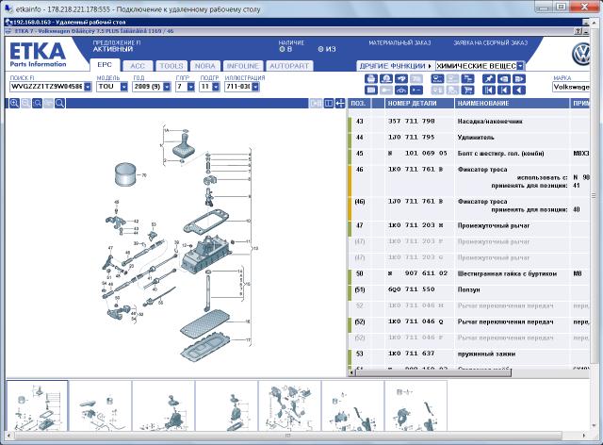The width and height of the screenshot is (603, 445).
Task: Click the list-entry icon in the second row
Action: click(x=416, y=91)
